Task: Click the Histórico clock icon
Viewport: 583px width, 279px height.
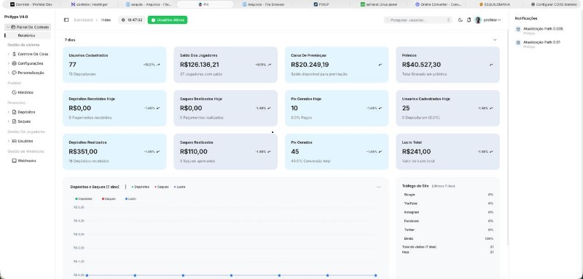Action: click(x=14, y=92)
